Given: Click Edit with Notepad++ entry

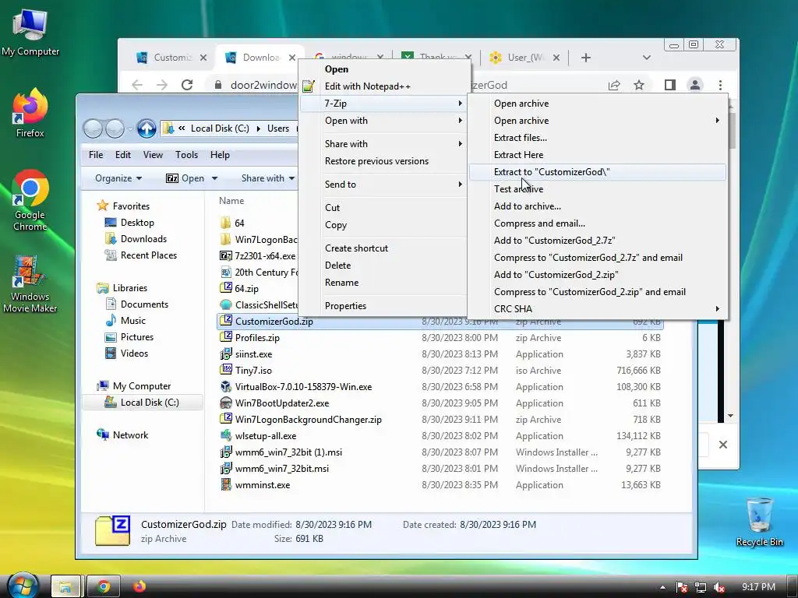Looking at the screenshot, I should tap(383, 86).
